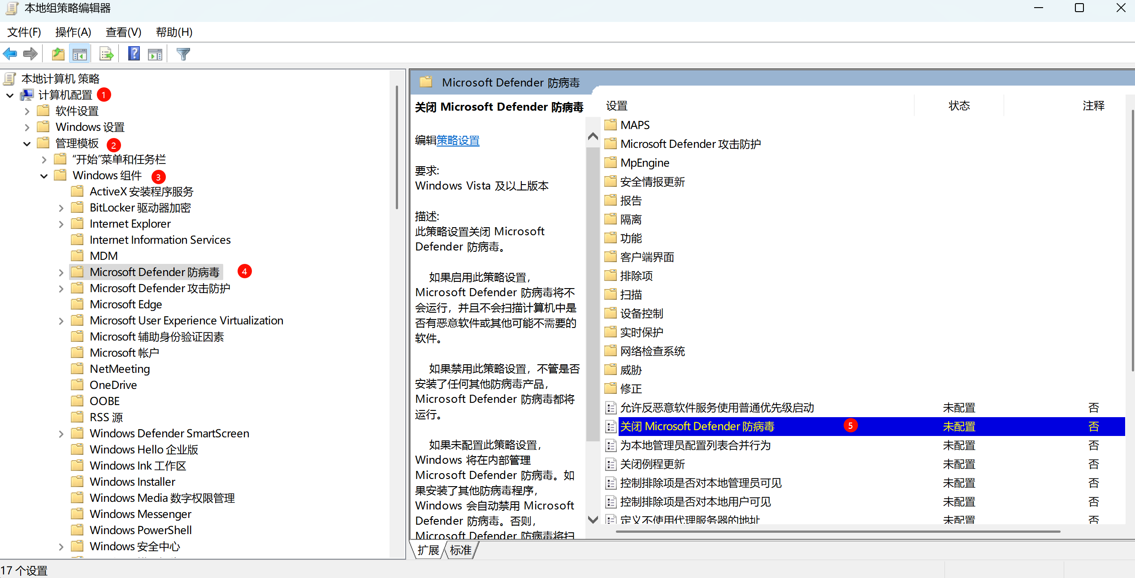Collapse the 计算机配置 node
The height and width of the screenshot is (578, 1135).
(x=10, y=95)
